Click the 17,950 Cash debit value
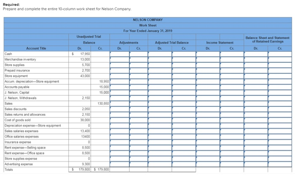This screenshot has height=175, width=295. (x=85, y=54)
